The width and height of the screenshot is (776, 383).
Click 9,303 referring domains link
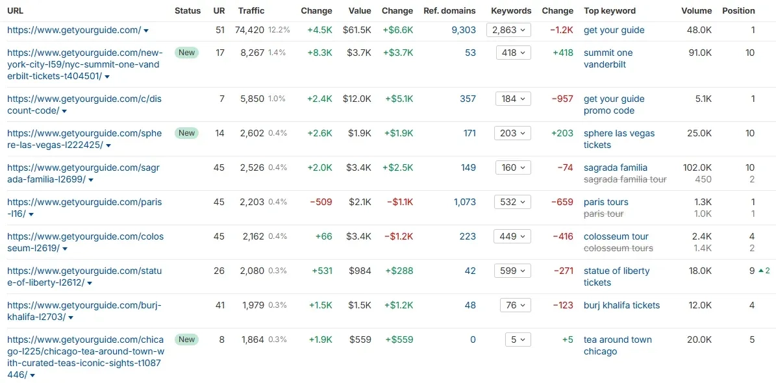(x=464, y=30)
